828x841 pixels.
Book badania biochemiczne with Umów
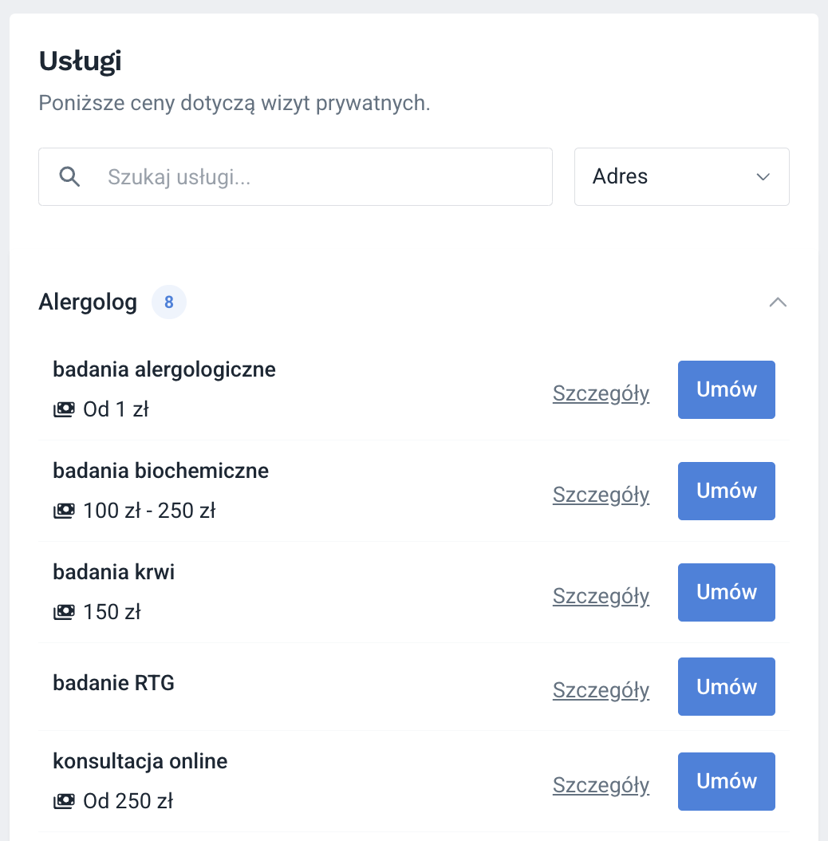tap(726, 491)
